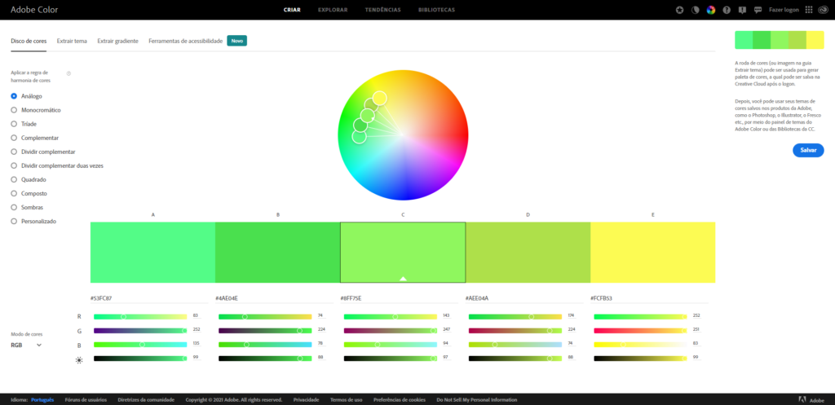Select Dividir complementar duas vezes rule
The image size is (835, 405).
point(57,165)
